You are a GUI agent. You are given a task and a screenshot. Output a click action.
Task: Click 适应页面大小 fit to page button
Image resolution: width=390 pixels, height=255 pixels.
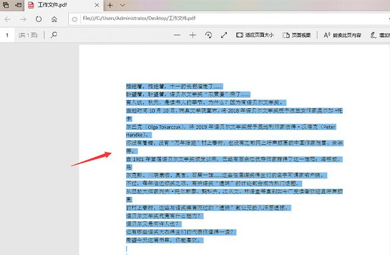pyautogui.click(x=255, y=35)
